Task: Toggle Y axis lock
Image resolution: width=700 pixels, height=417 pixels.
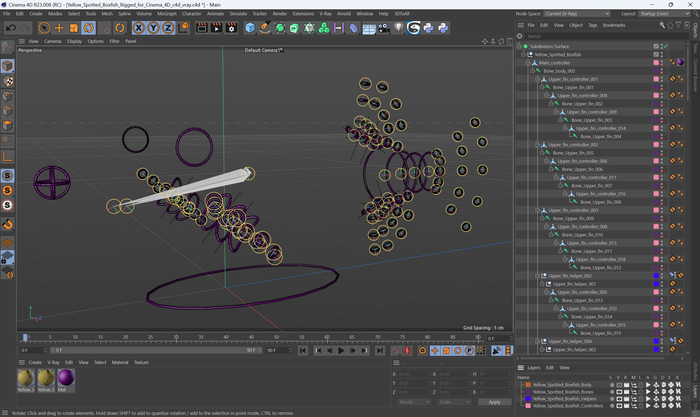Action: click(x=153, y=28)
